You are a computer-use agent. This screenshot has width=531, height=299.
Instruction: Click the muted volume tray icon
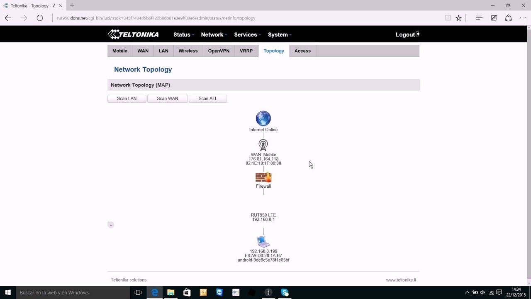tap(483, 292)
